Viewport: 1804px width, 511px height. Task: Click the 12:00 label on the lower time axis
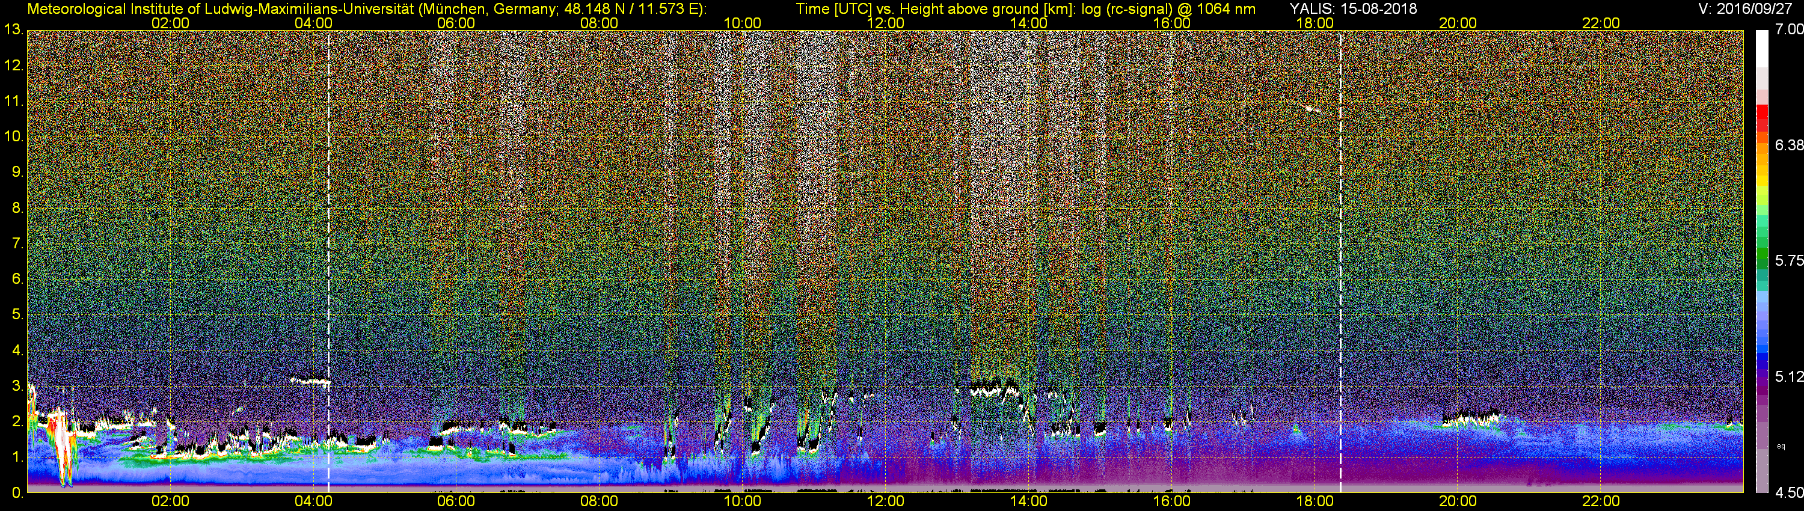885,502
